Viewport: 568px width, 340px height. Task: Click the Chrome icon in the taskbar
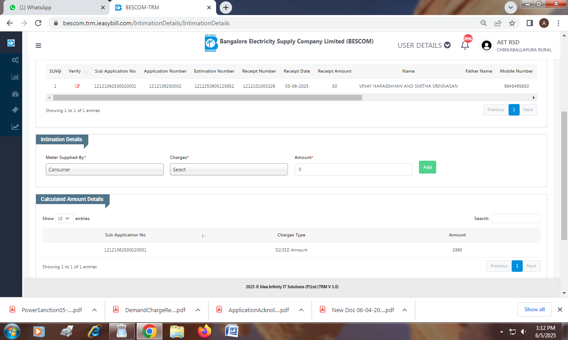click(x=150, y=331)
